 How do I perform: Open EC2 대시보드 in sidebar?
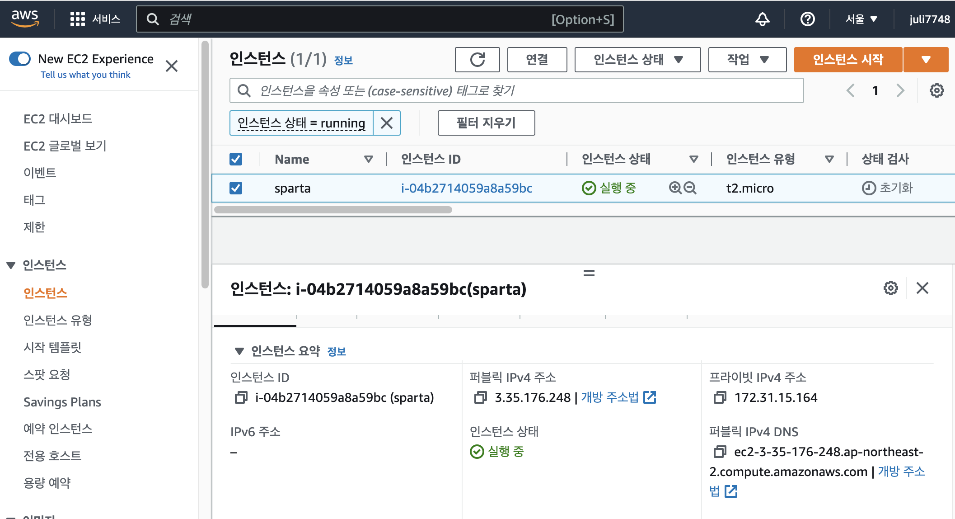tap(58, 119)
